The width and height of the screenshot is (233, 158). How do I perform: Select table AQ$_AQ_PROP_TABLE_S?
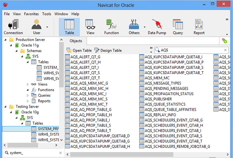click(x=88, y=125)
